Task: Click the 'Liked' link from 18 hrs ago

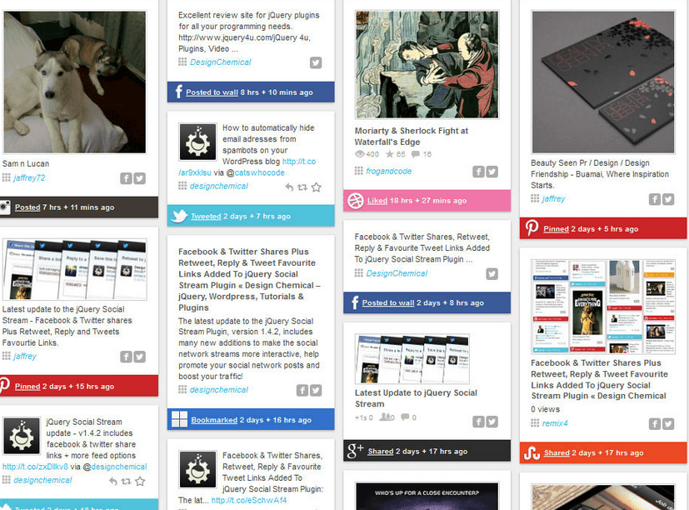Action: point(377,201)
